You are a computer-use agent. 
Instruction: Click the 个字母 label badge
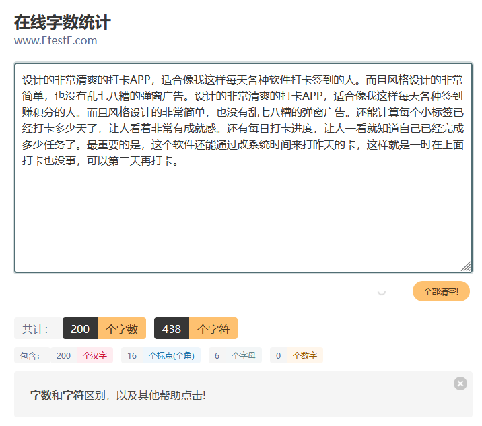(x=244, y=355)
